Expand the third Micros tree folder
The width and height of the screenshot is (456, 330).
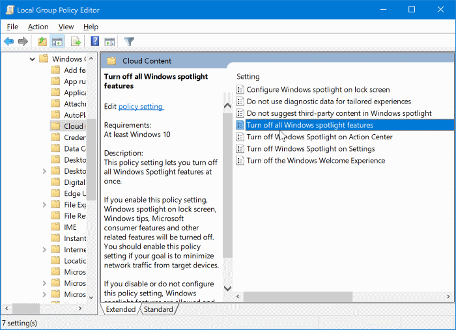(44, 294)
